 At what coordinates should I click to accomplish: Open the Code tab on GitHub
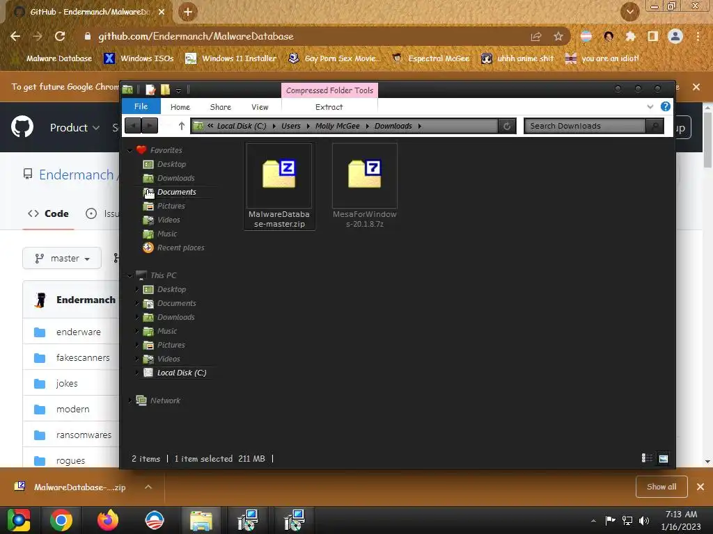pos(48,213)
